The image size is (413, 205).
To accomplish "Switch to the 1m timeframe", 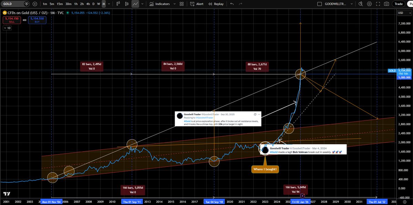I will click(45, 4).
